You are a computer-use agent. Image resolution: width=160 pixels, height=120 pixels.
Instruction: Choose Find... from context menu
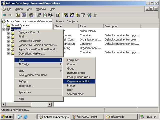(x=38, y=36)
